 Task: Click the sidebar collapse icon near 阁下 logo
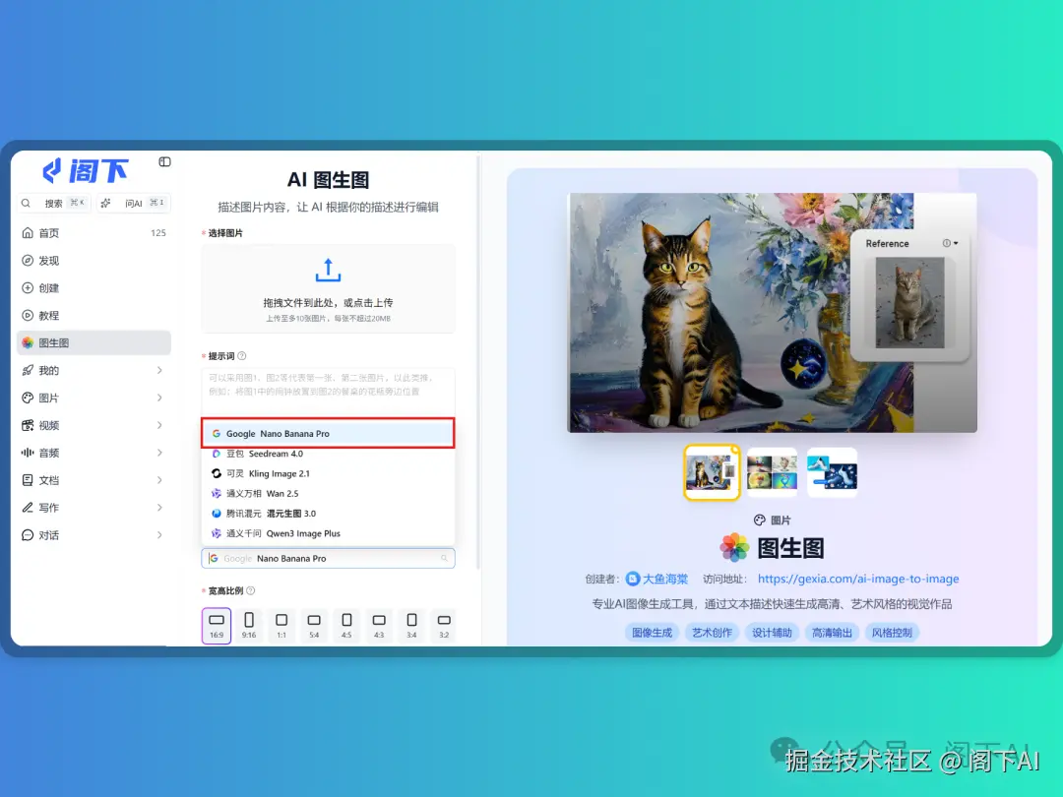tap(165, 162)
